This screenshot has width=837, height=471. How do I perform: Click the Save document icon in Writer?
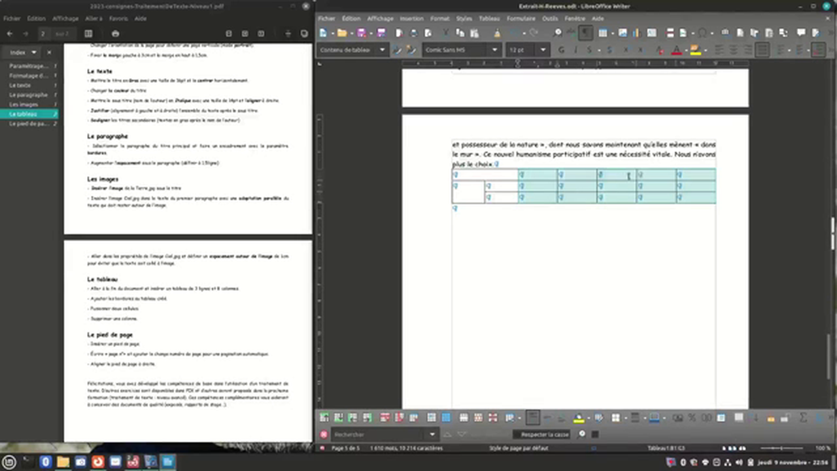pyautogui.click(x=362, y=33)
